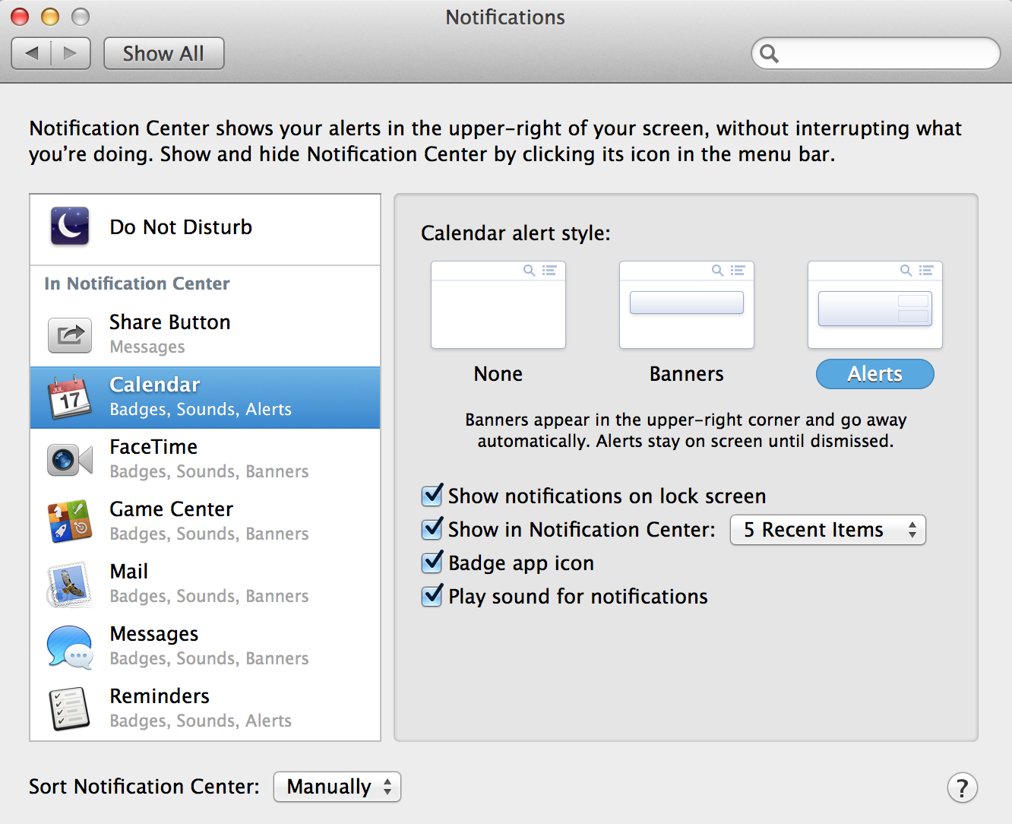Open help with the question mark button
This screenshot has width=1012, height=824.
coord(962,788)
